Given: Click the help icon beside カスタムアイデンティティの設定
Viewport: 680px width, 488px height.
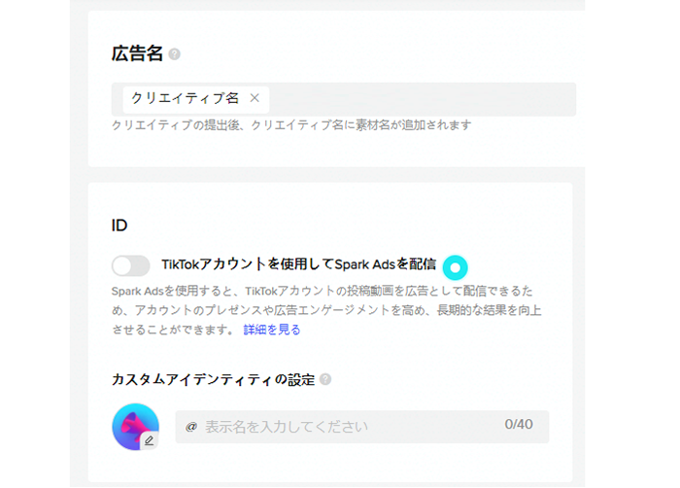Looking at the screenshot, I should [325, 379].
